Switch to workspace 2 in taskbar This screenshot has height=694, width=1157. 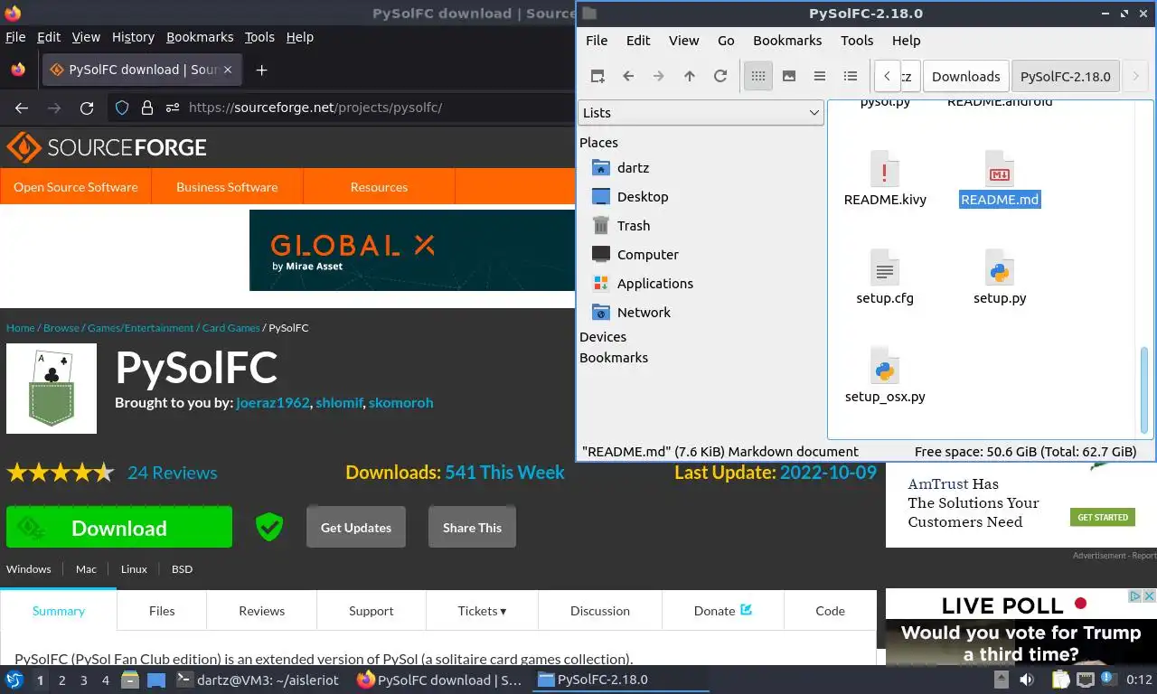[x=61, y=680]
